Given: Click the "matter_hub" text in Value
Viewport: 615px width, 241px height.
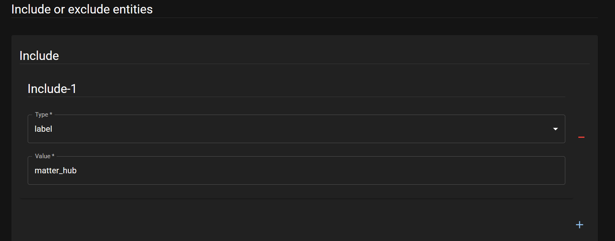Looking at the screenshot, I should coord(55,171).
